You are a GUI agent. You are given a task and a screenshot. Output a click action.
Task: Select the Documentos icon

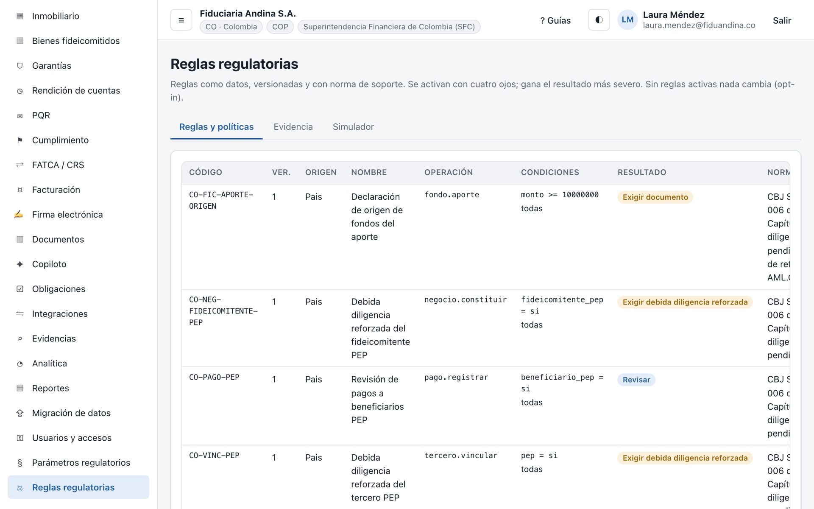pyautogui.click(x=20, y=239)
